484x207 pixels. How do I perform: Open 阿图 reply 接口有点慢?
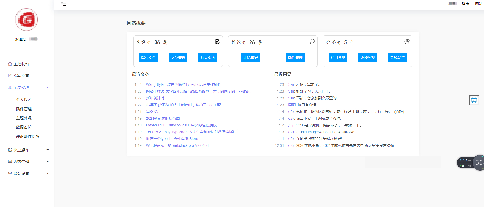pos(302,105)
